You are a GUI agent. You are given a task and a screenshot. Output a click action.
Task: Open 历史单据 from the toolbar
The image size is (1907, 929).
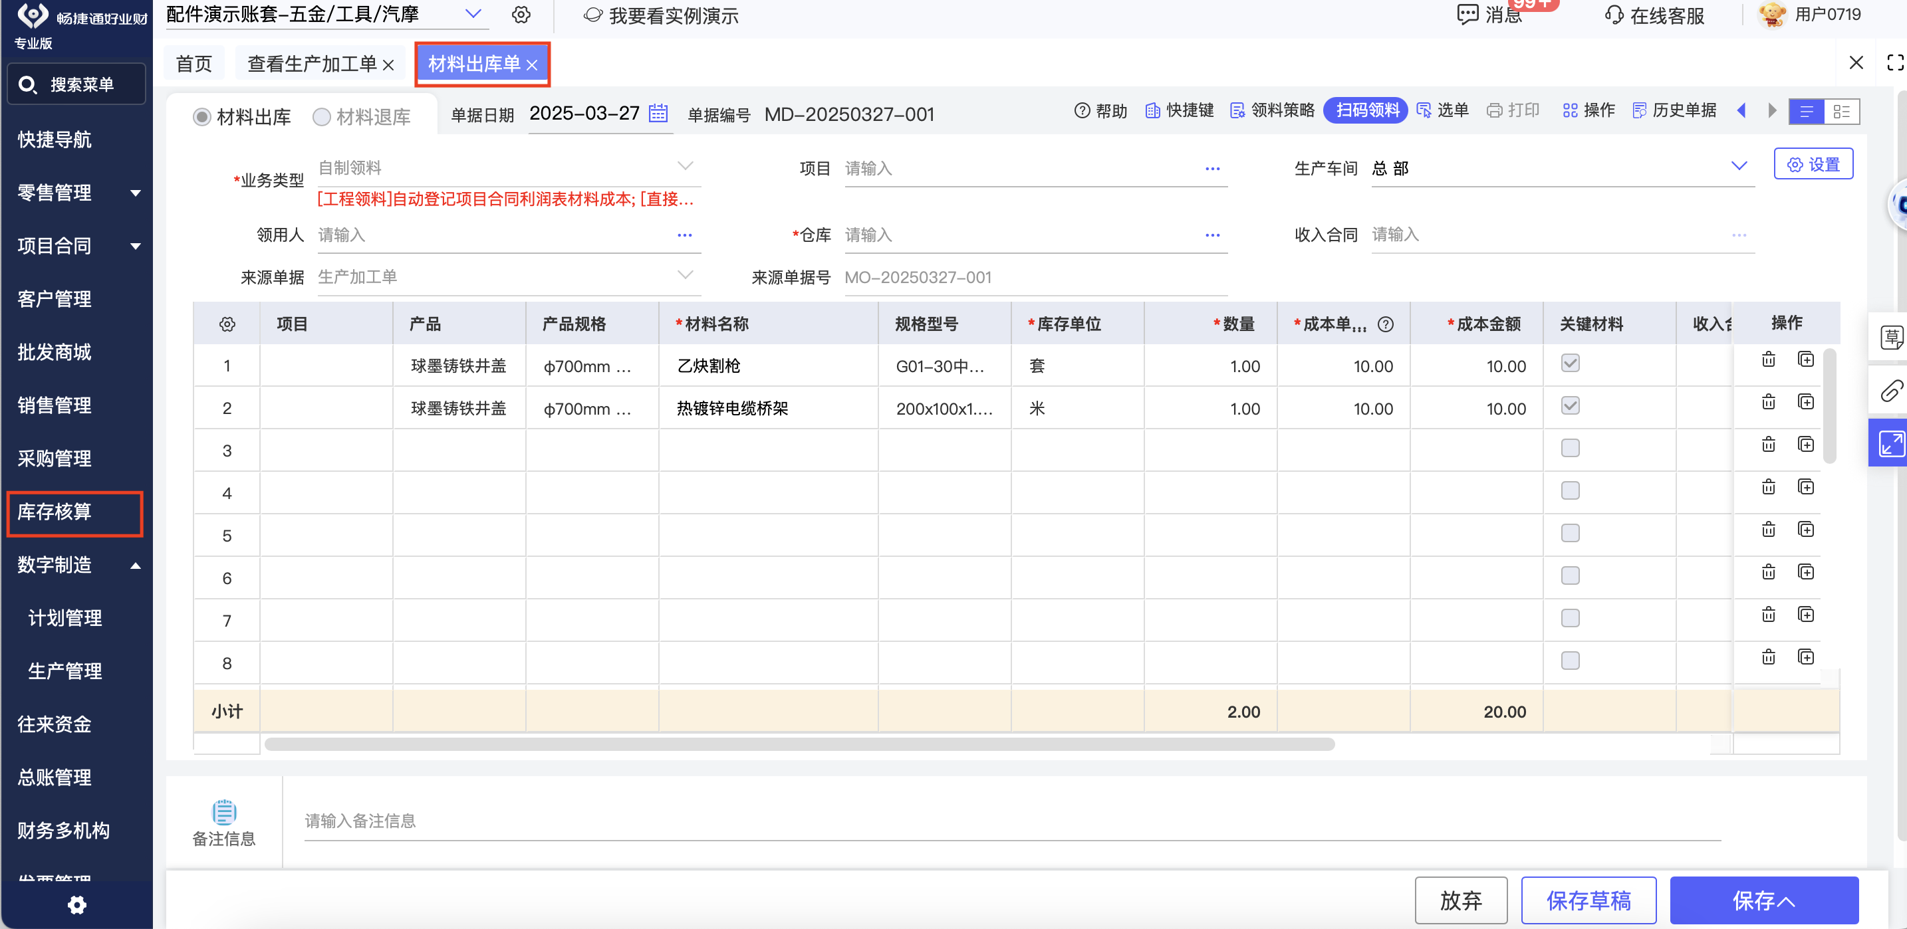click(x=1674, y=111)
